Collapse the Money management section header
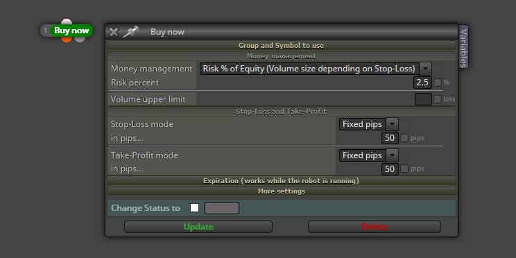The image size is (516, 258). coord(282,56)
